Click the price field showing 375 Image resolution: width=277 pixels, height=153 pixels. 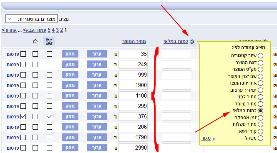[133, 116]
